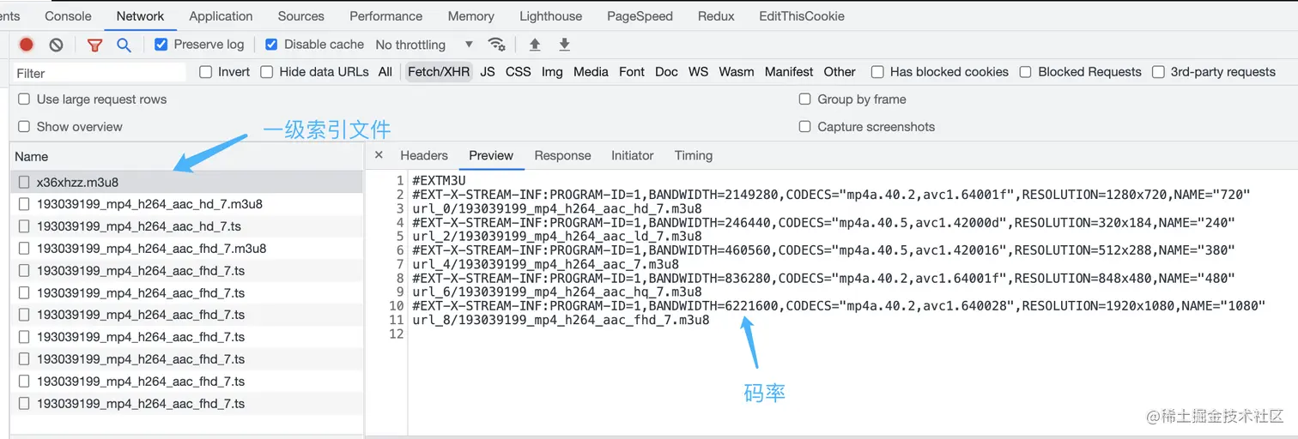Switch to the Console panel tab
Image resolution: width=1298 pixels, height=439 pixels.
click(x=68, y=16)
